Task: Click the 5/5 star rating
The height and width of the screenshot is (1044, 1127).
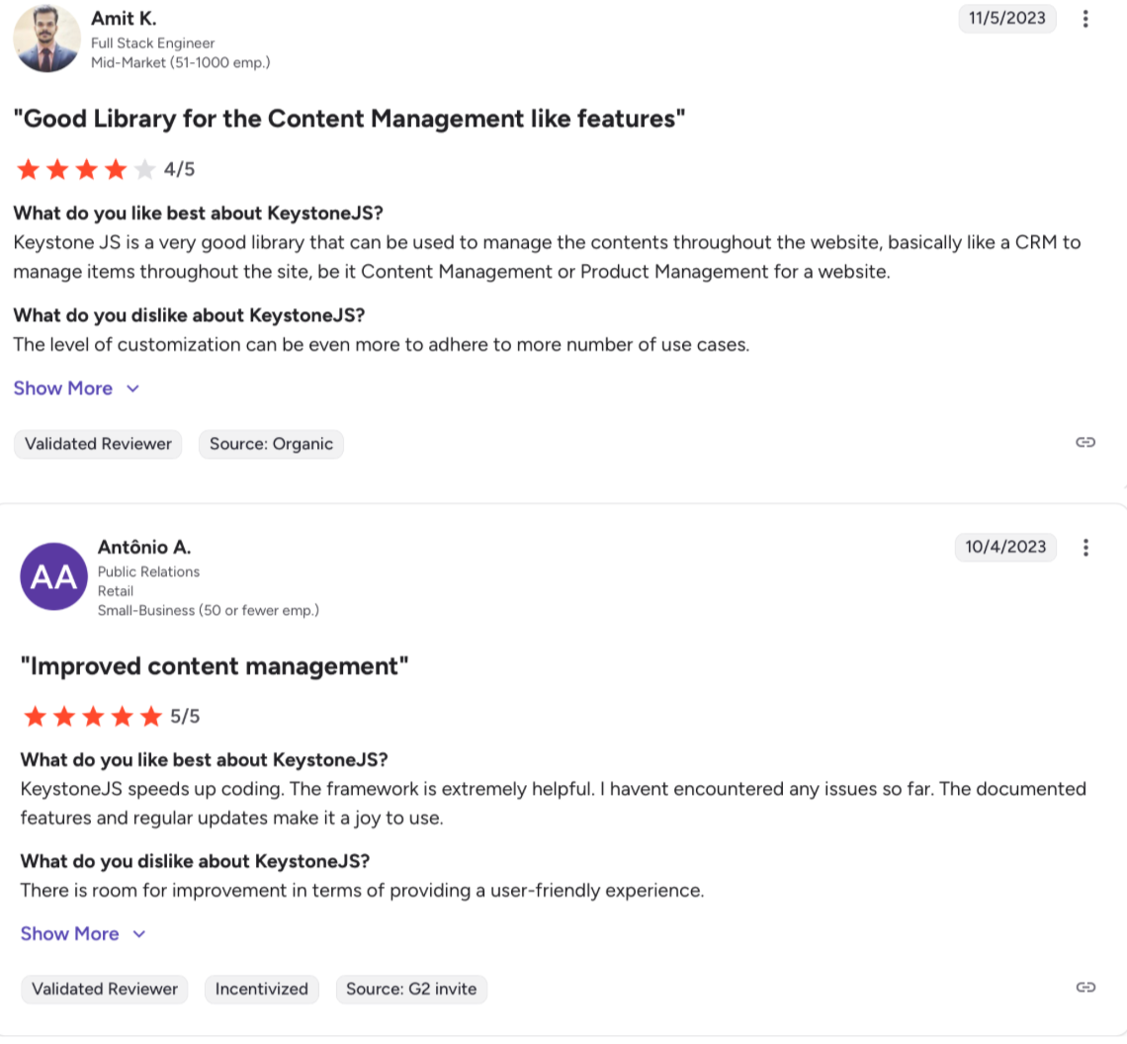Action: (x=111, y=717)
